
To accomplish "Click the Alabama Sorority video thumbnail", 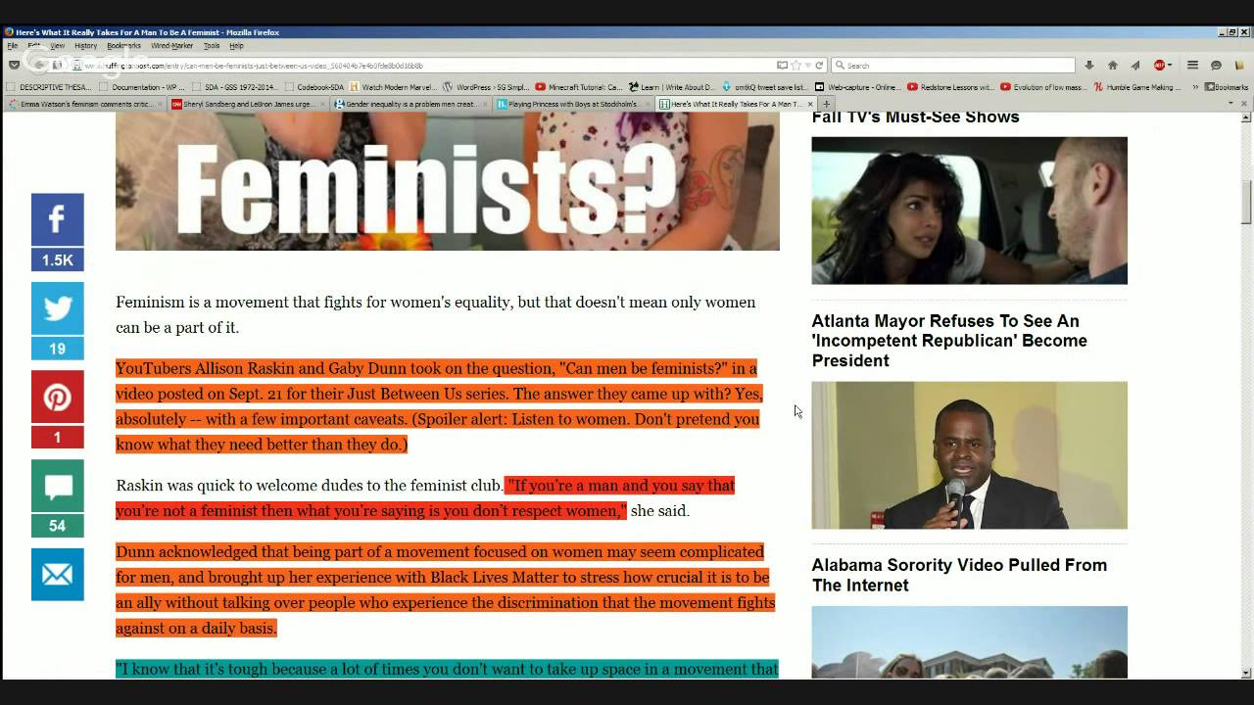I will (969, 642).
